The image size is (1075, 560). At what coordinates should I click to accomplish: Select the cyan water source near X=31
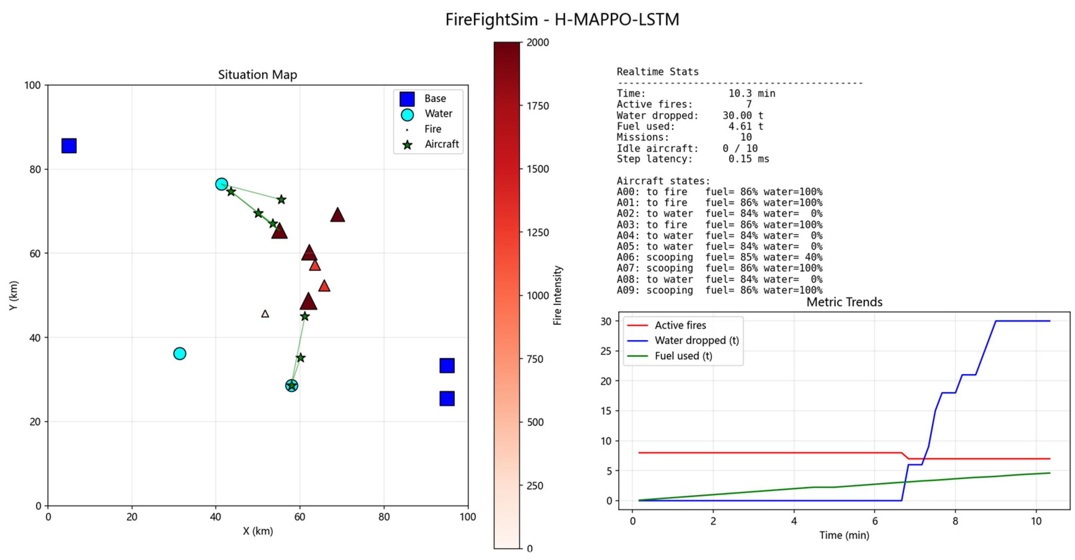(x=179, y=353)
